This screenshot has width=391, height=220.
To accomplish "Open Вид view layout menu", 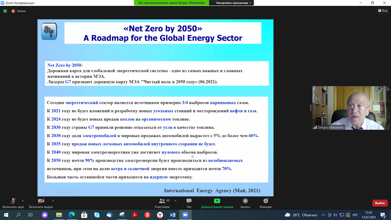I will (383, 10).
